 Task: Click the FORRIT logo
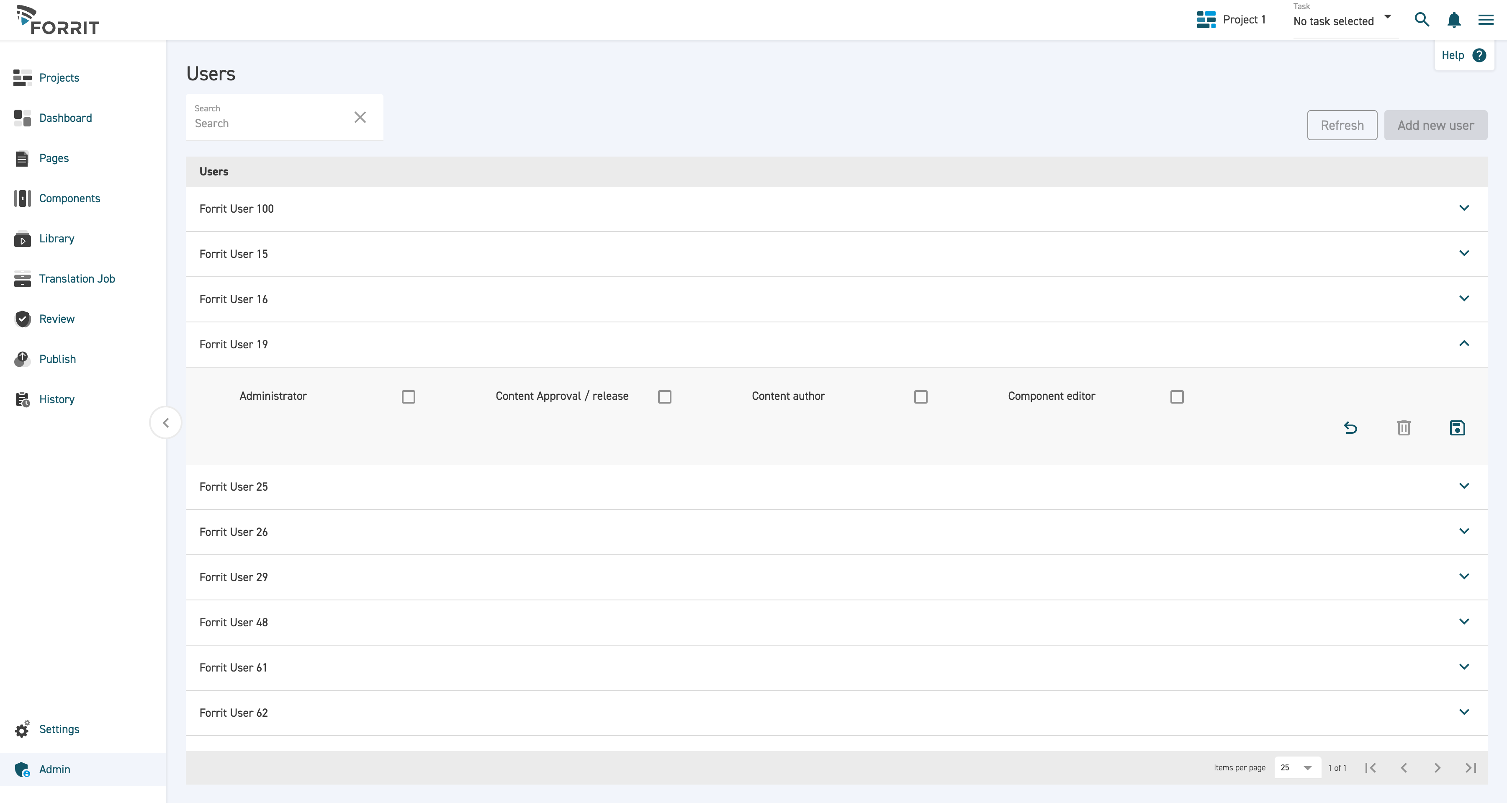57,20
